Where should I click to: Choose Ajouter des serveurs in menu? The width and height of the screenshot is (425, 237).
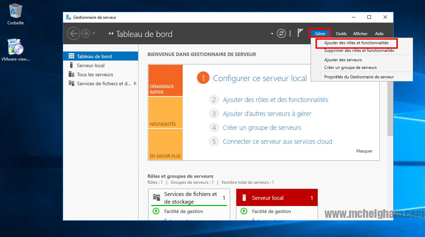point(343,60)
